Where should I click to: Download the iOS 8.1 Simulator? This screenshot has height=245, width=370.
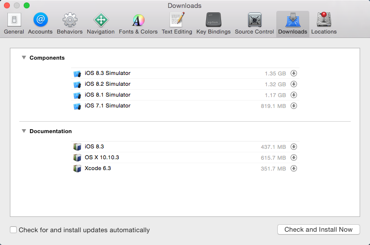click(294, 95)
